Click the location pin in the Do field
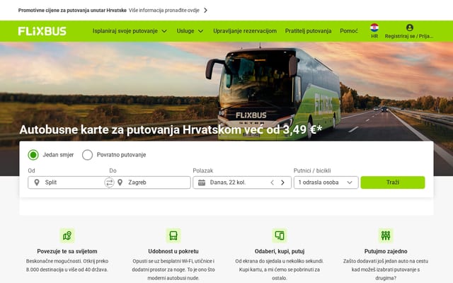The width and height of the screenshot is (453, 283). click(120, 183)
